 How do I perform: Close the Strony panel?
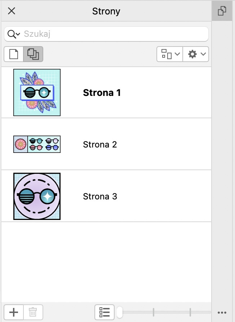tap(12, 11)
